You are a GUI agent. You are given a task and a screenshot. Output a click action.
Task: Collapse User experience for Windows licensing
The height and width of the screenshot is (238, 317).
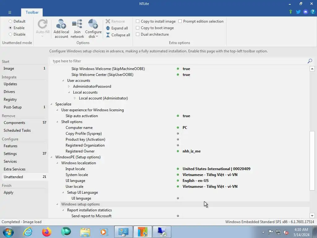57,110
